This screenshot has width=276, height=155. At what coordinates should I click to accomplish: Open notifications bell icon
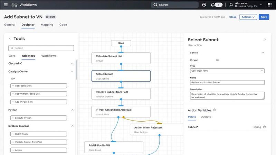[213, 5]
